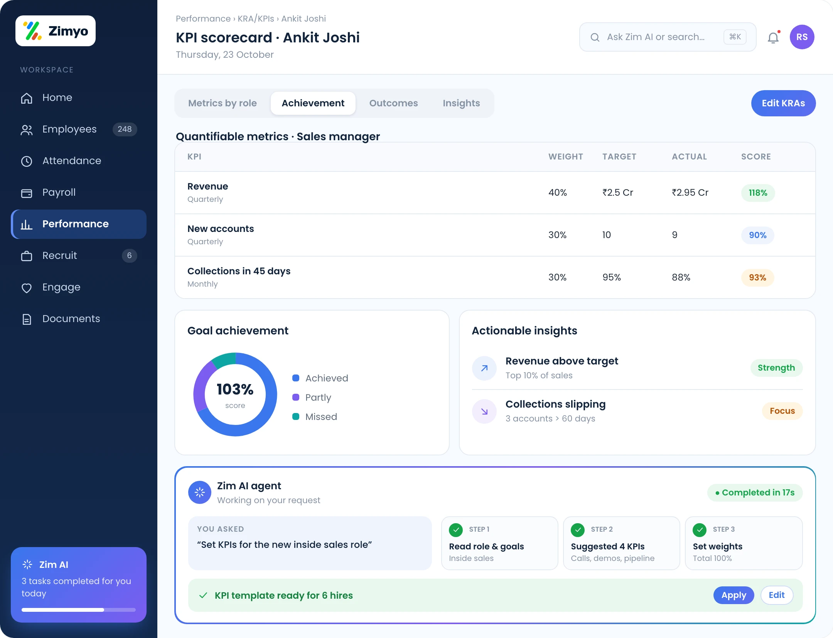This screenshot has width=833, height=638.
Task: Click the Edit button beside Apply
Action: pos(777,595)
